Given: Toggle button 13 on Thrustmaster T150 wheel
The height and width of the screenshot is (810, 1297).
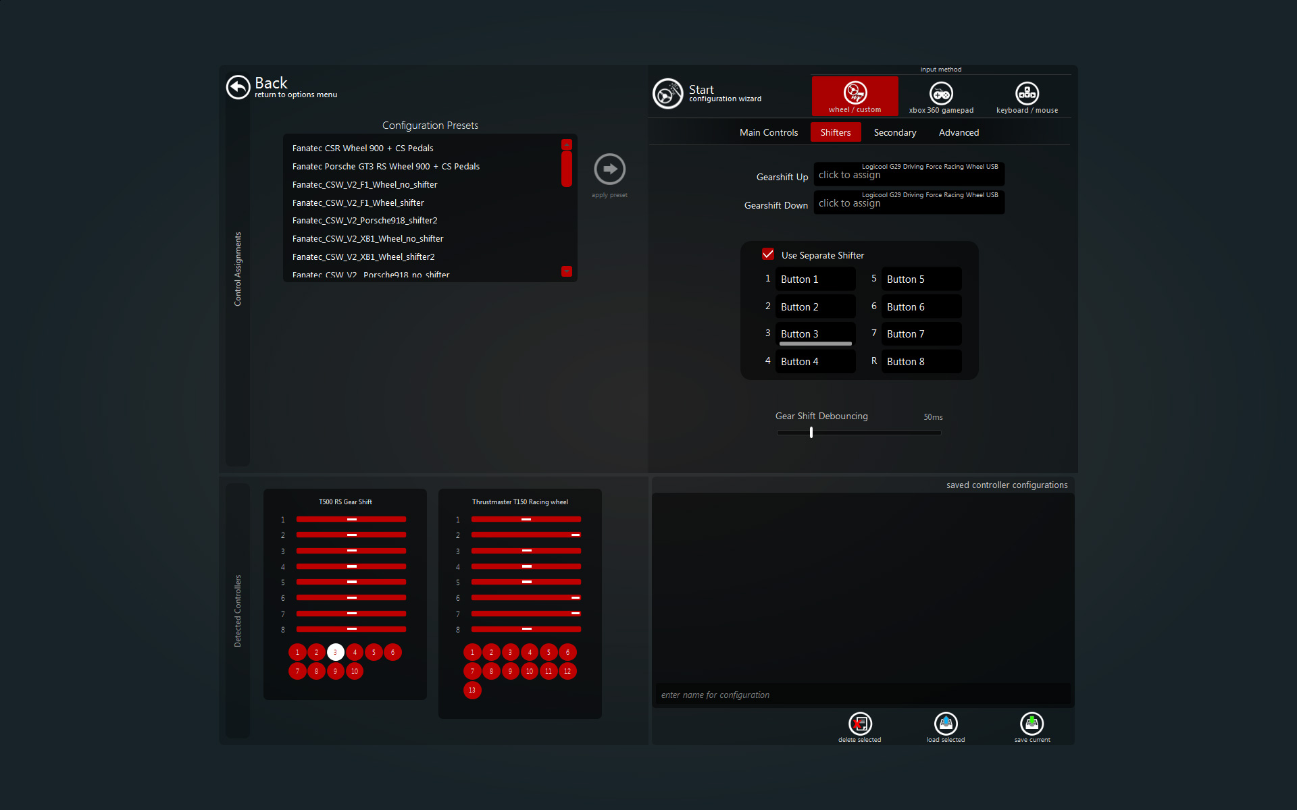Looking at the screenshot, I should [472, 690].
